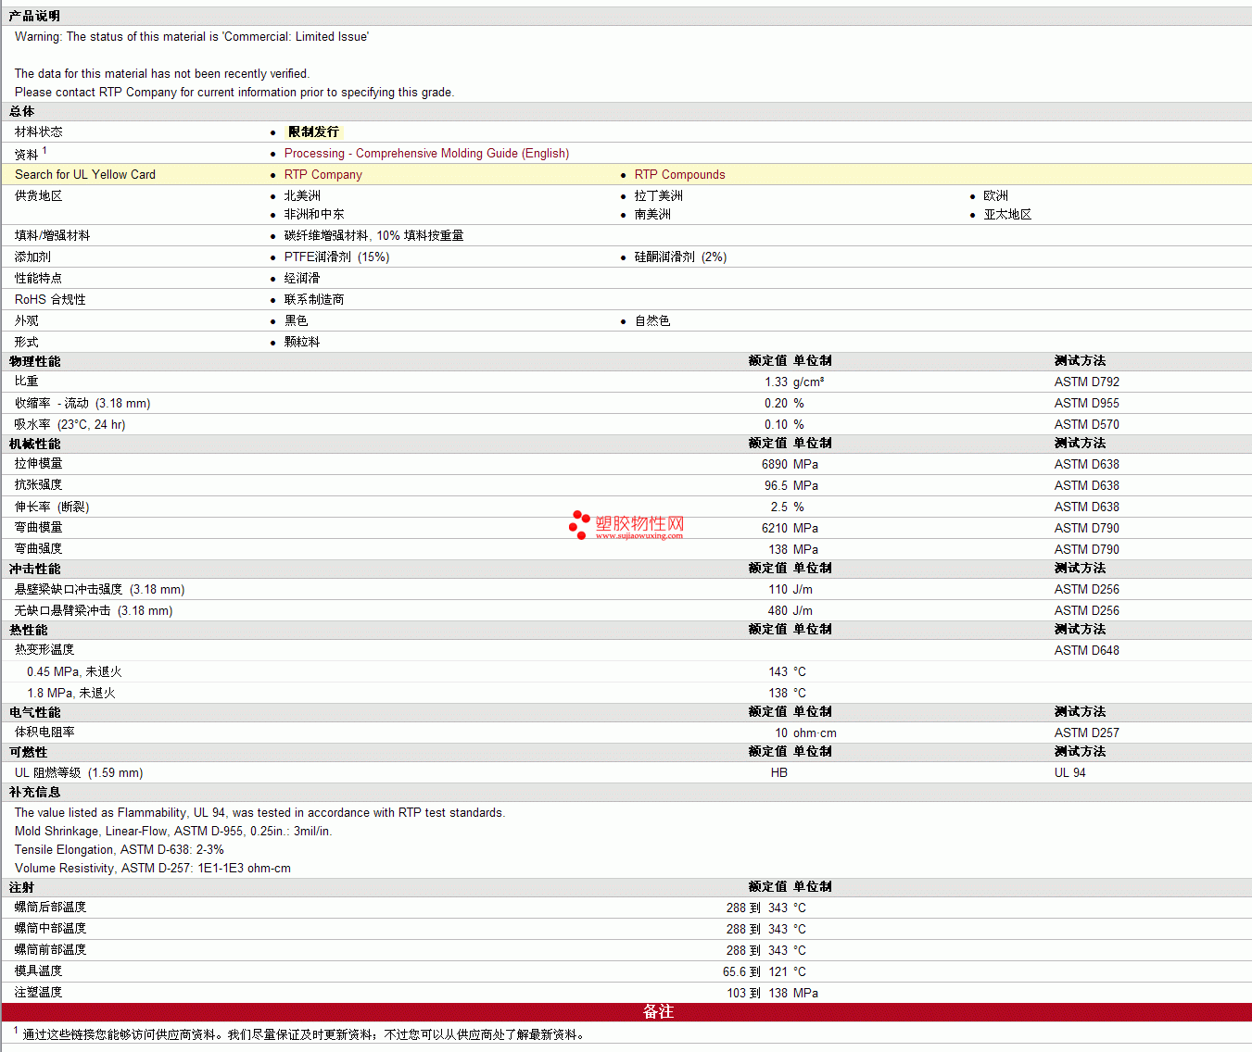Select the 机械性能 section heading
The image size is (1252, 1052).
point(35,444)
